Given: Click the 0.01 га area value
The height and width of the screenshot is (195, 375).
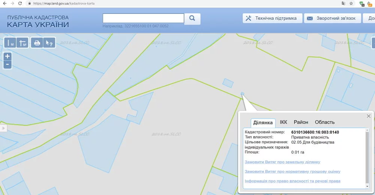Looking at the screenshot, I should (298, 152).
